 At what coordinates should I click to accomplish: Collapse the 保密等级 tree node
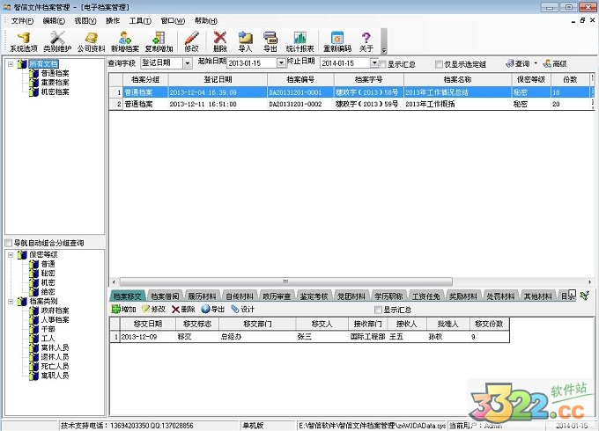[10, 254]
